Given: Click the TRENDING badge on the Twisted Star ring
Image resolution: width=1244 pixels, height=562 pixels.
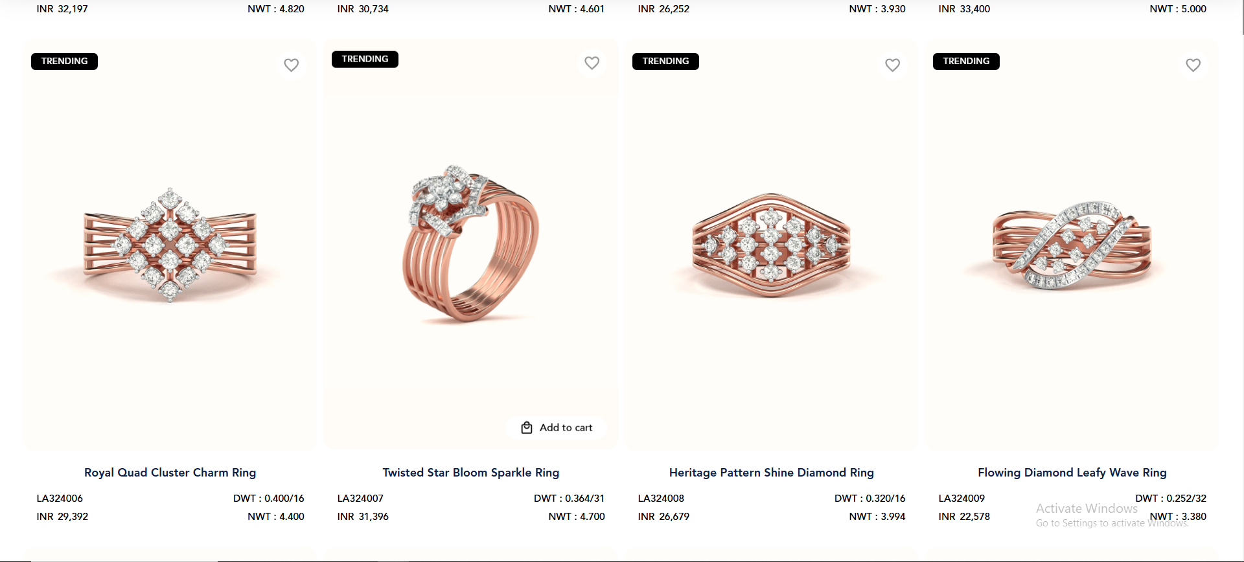Looking at the screenshot, I should pos(365,59).
